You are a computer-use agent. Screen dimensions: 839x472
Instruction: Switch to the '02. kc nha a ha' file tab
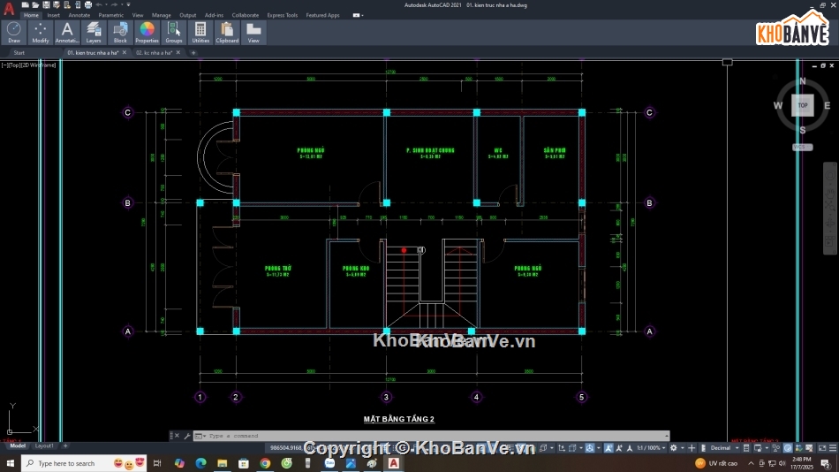pyautogui.click(x=154, y=52)
